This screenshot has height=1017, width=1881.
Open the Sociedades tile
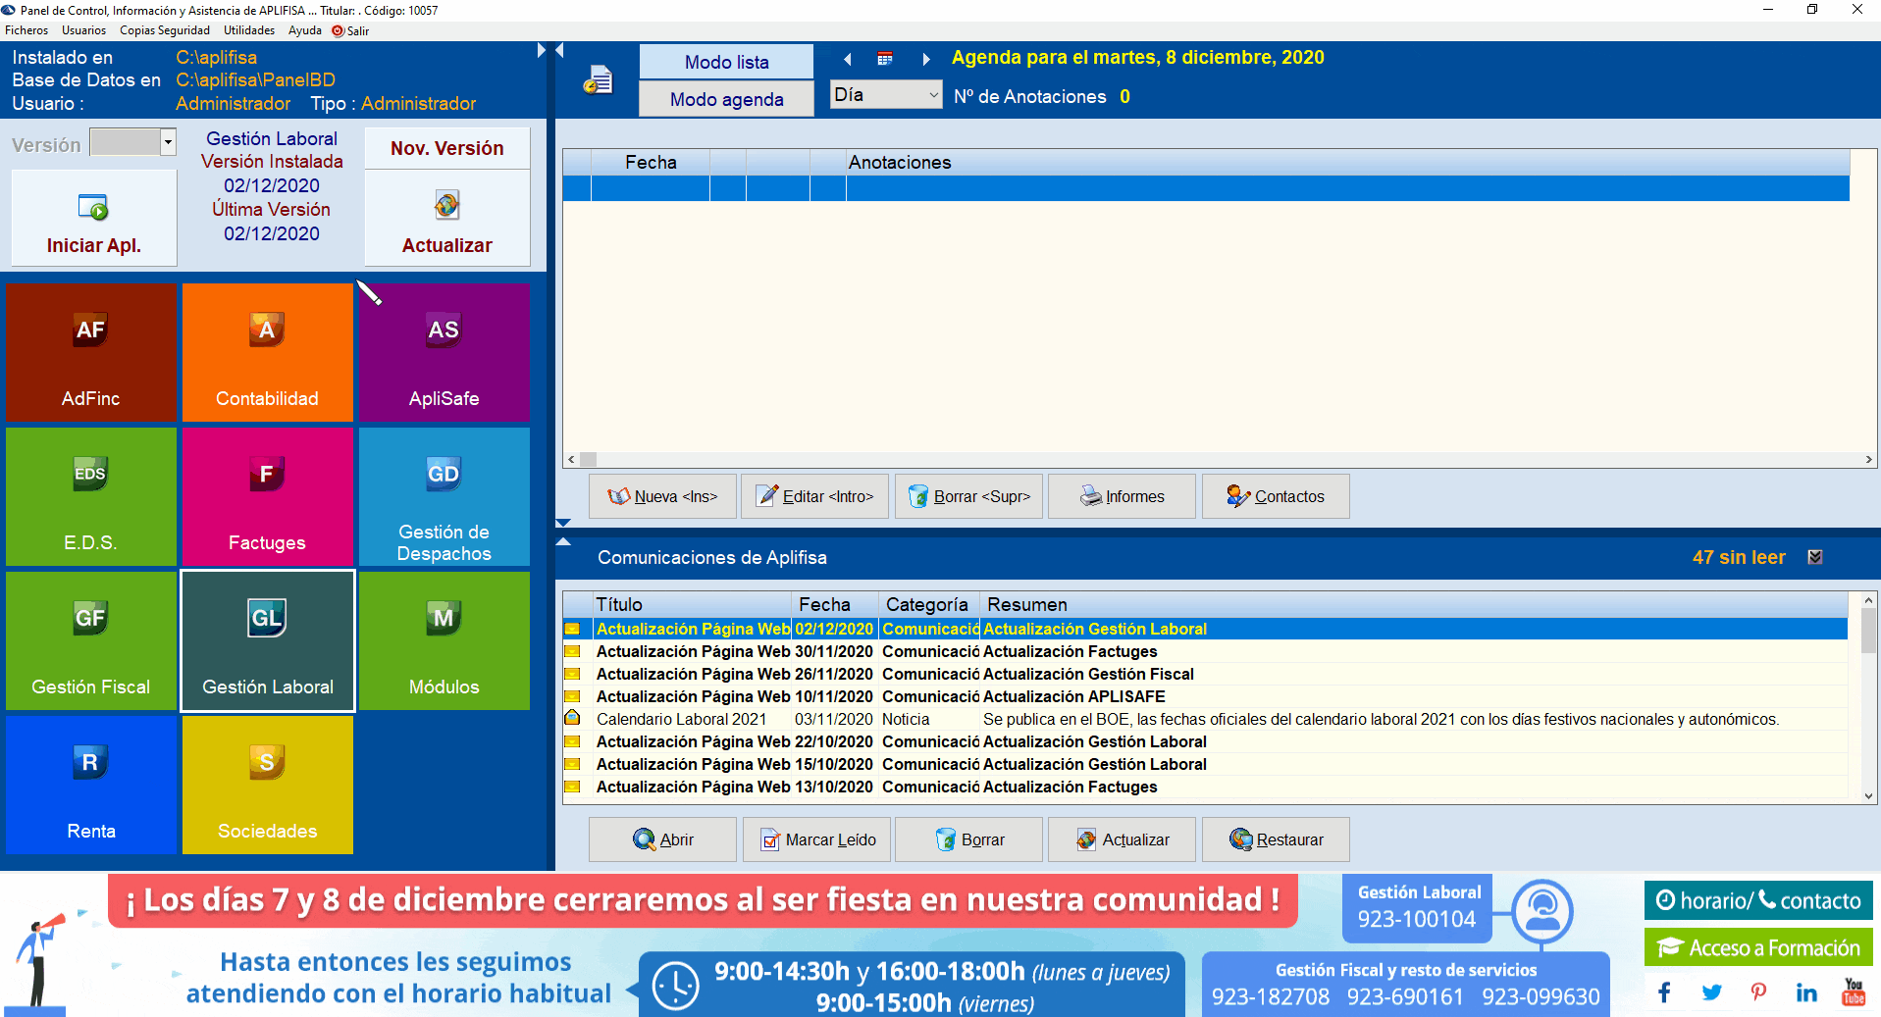click(x=267, y=785)
